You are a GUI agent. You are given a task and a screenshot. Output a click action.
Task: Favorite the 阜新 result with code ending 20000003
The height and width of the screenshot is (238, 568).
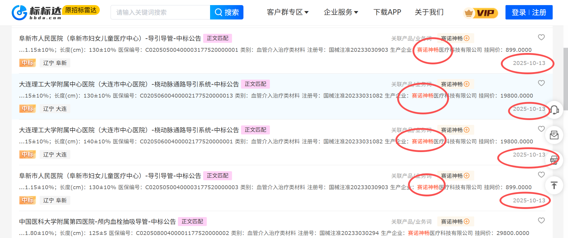click(x=541, y=175)
